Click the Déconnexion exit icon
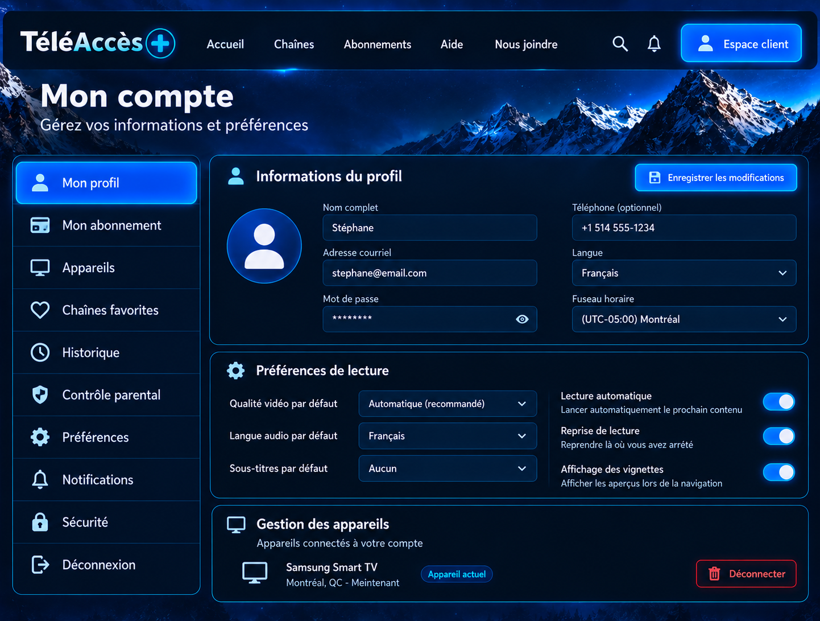The image size is (820, 621). (40, 565)
